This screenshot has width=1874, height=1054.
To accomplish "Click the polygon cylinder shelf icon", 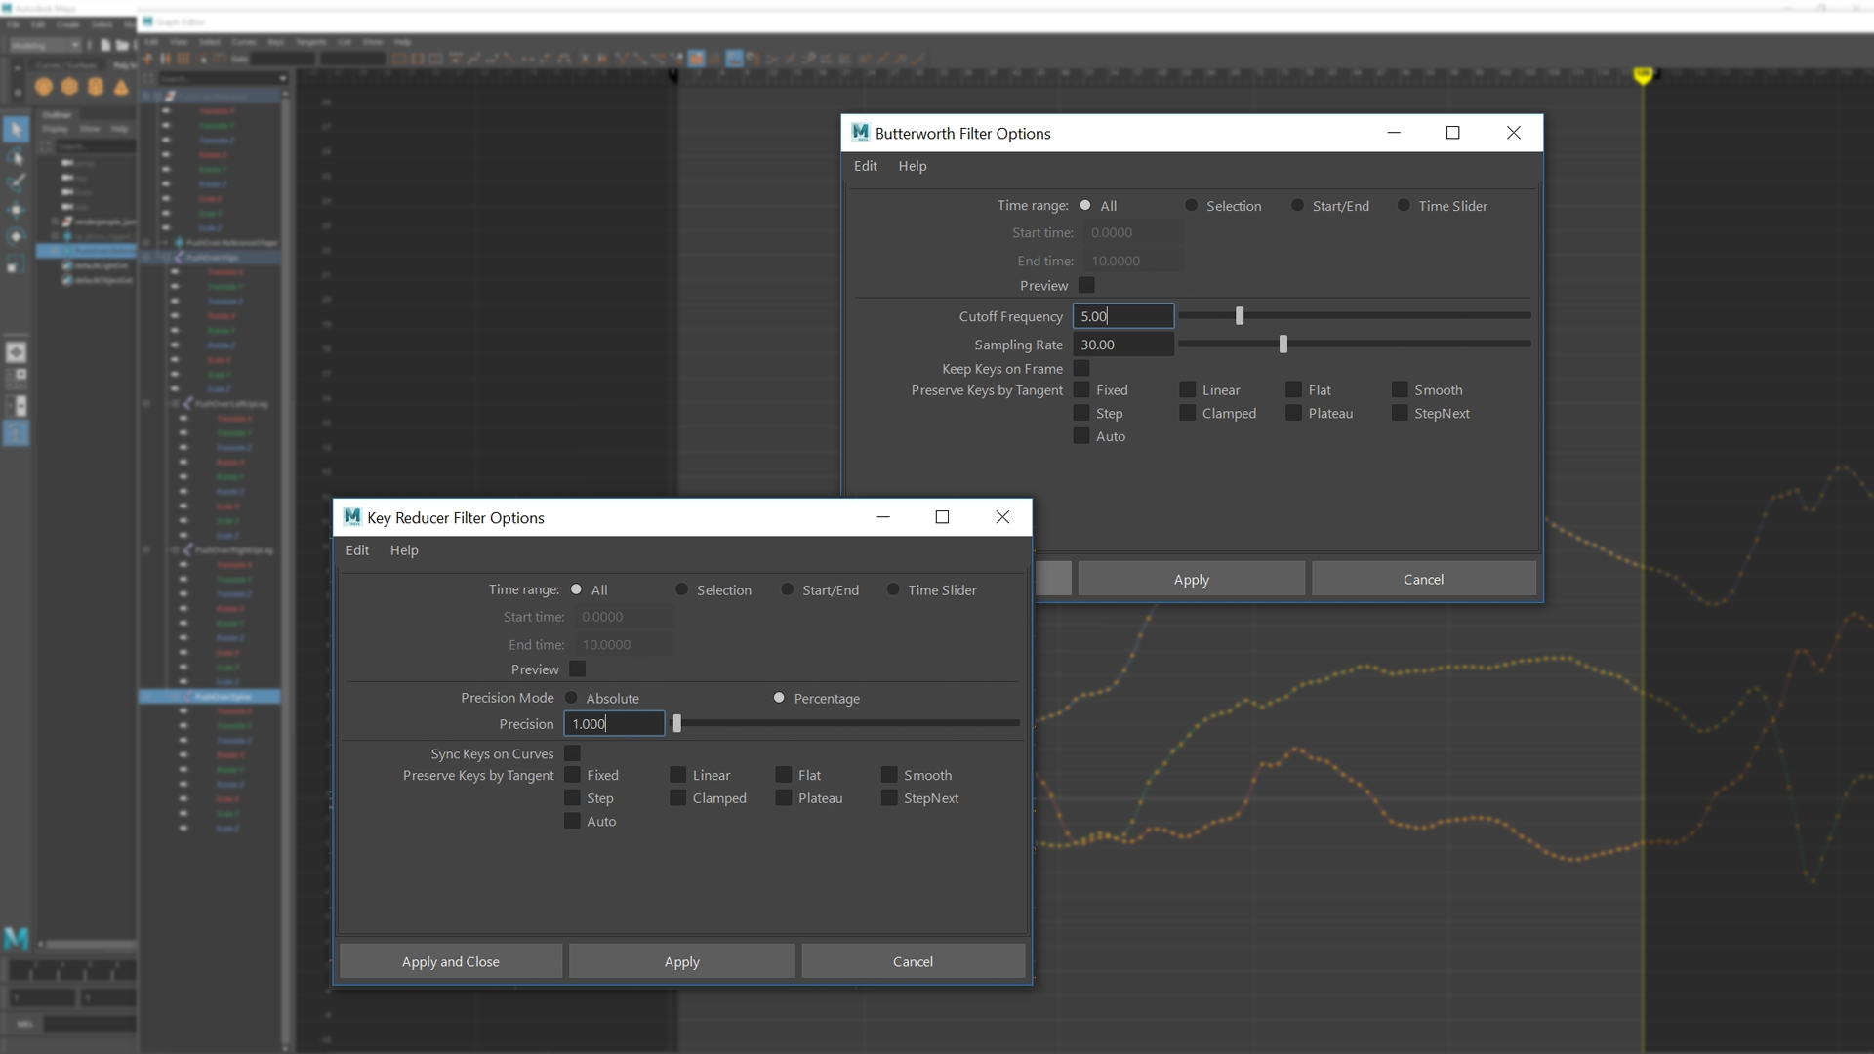I will [95, 87].
